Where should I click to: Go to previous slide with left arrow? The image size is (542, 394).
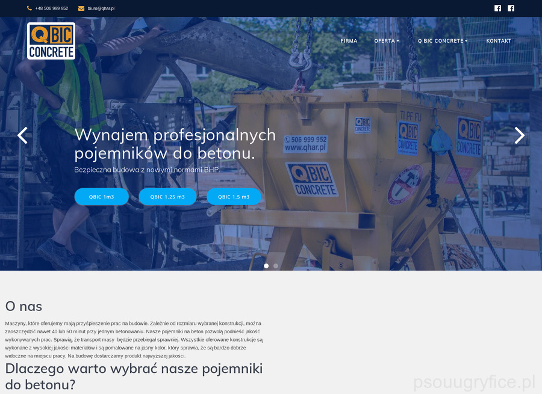[x=22, y=135]
